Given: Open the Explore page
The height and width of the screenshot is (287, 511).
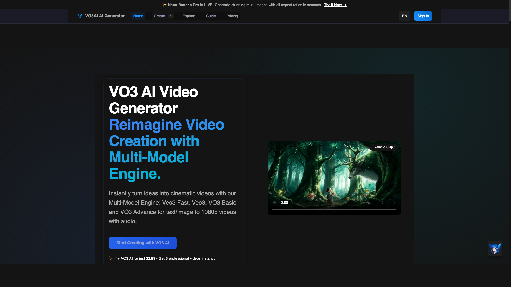Looking at the screenshot, I should click(x=189, y=16).
